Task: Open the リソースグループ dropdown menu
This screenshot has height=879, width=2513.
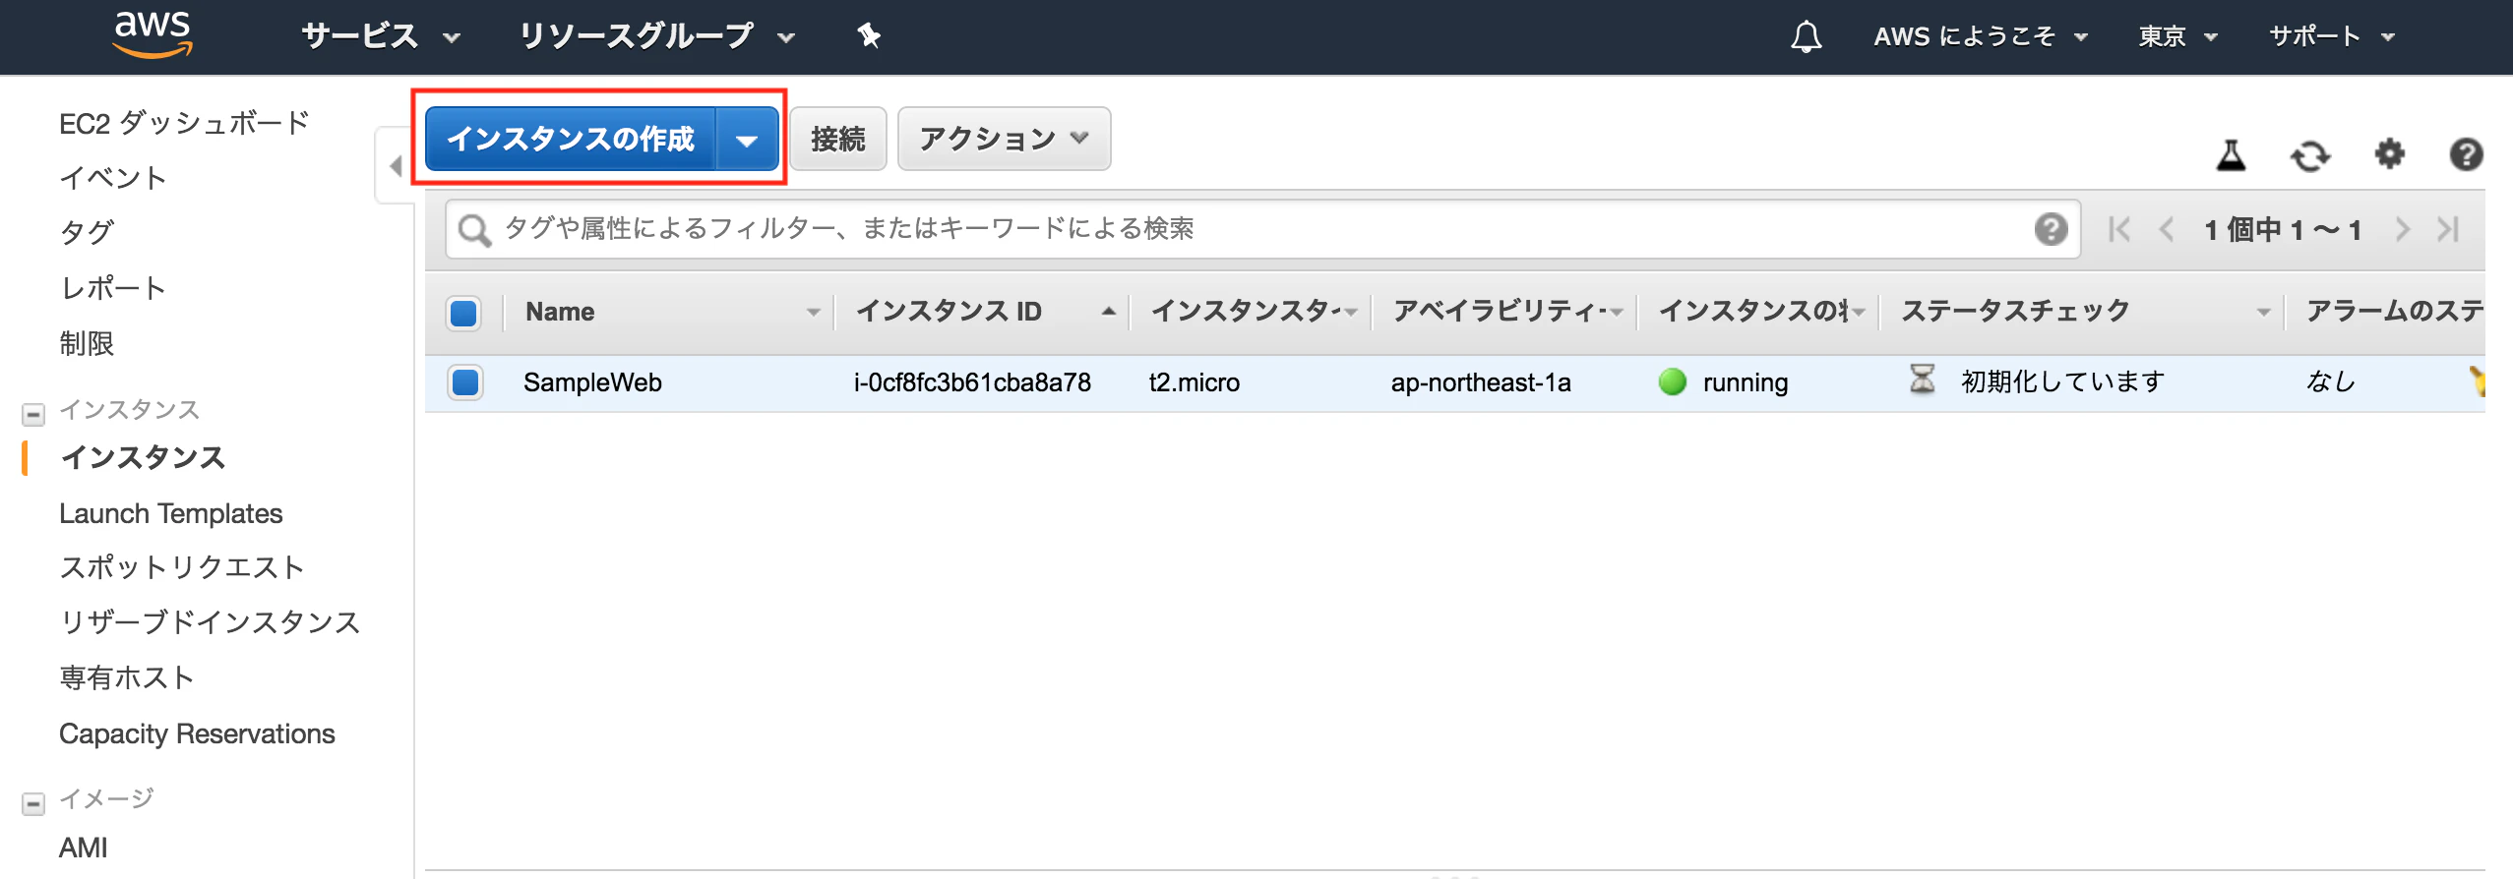Action: pos(656,36)
